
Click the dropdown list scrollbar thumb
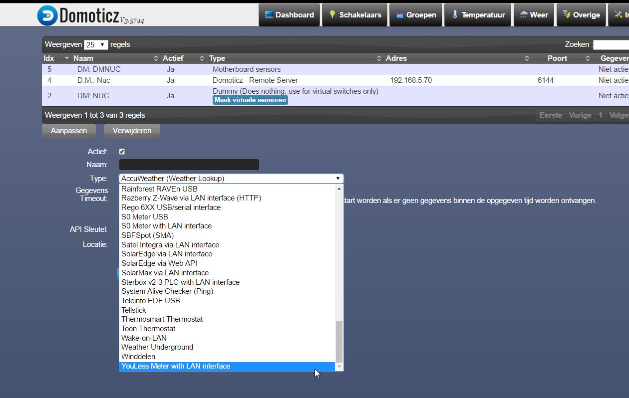(339, 342)
